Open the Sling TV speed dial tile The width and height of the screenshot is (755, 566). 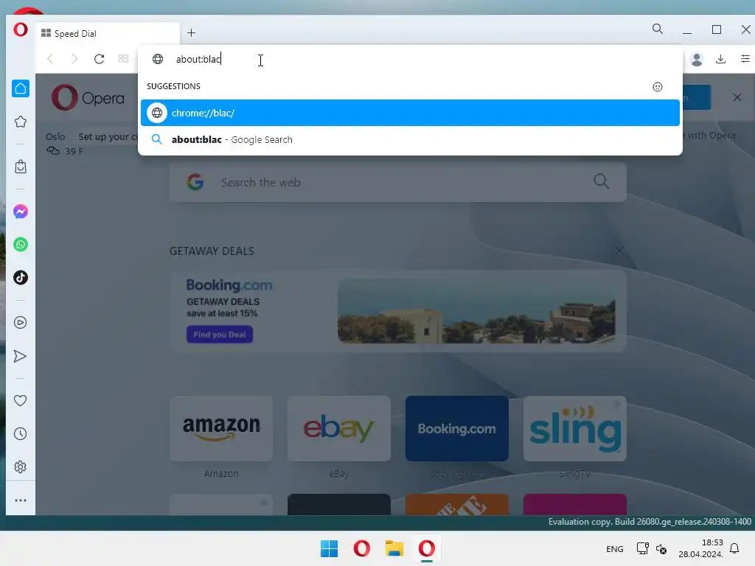[x=575, y=428]
